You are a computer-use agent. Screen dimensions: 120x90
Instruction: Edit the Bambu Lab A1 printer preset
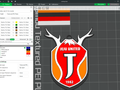(31, 11)
